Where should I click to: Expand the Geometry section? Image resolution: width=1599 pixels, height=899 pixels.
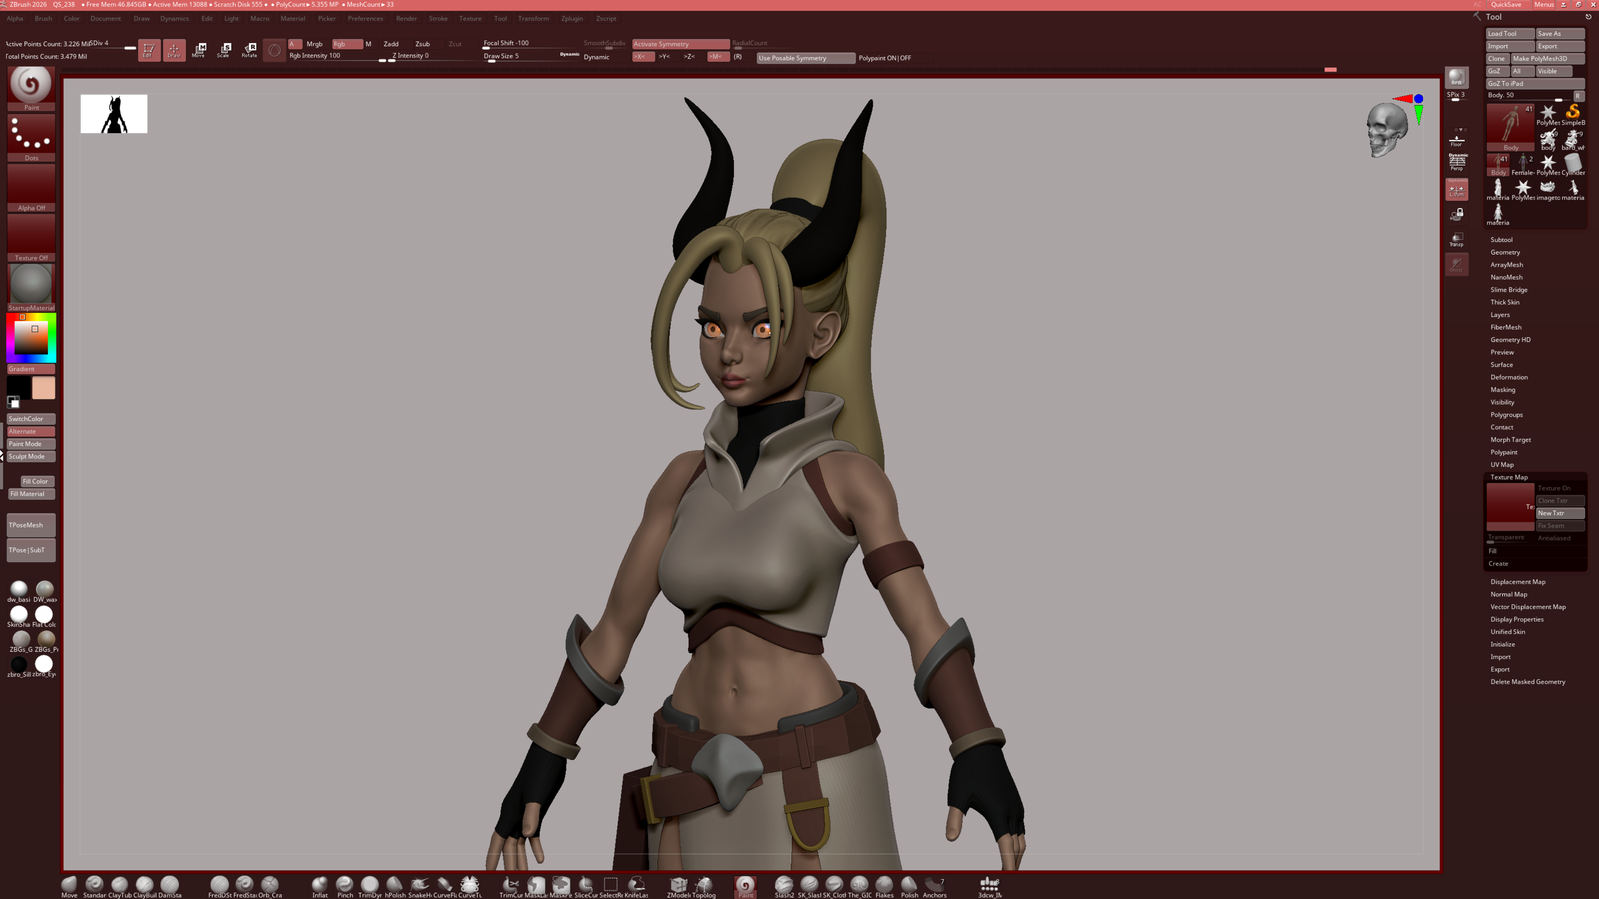[x=1505, y=252]
